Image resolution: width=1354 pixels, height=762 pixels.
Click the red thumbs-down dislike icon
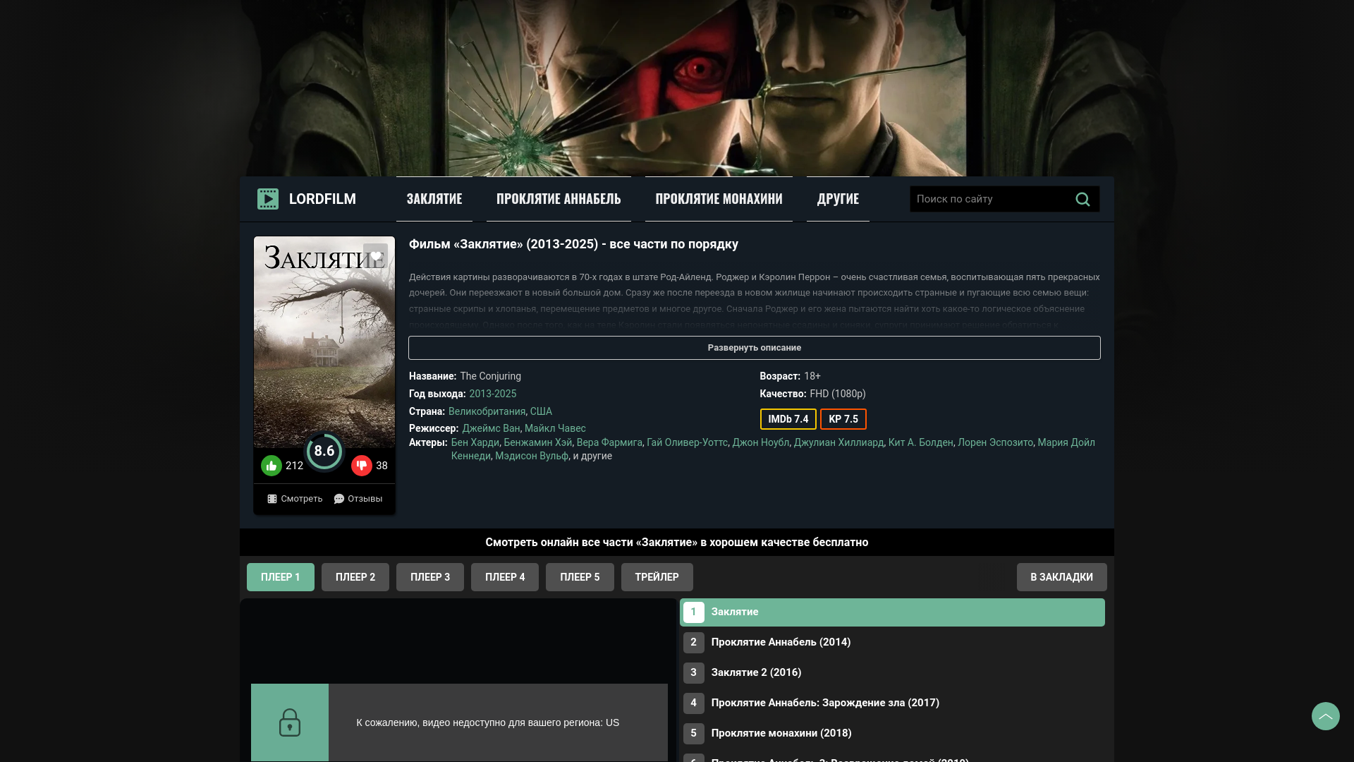pyautogui.click(x=362, y=466)
